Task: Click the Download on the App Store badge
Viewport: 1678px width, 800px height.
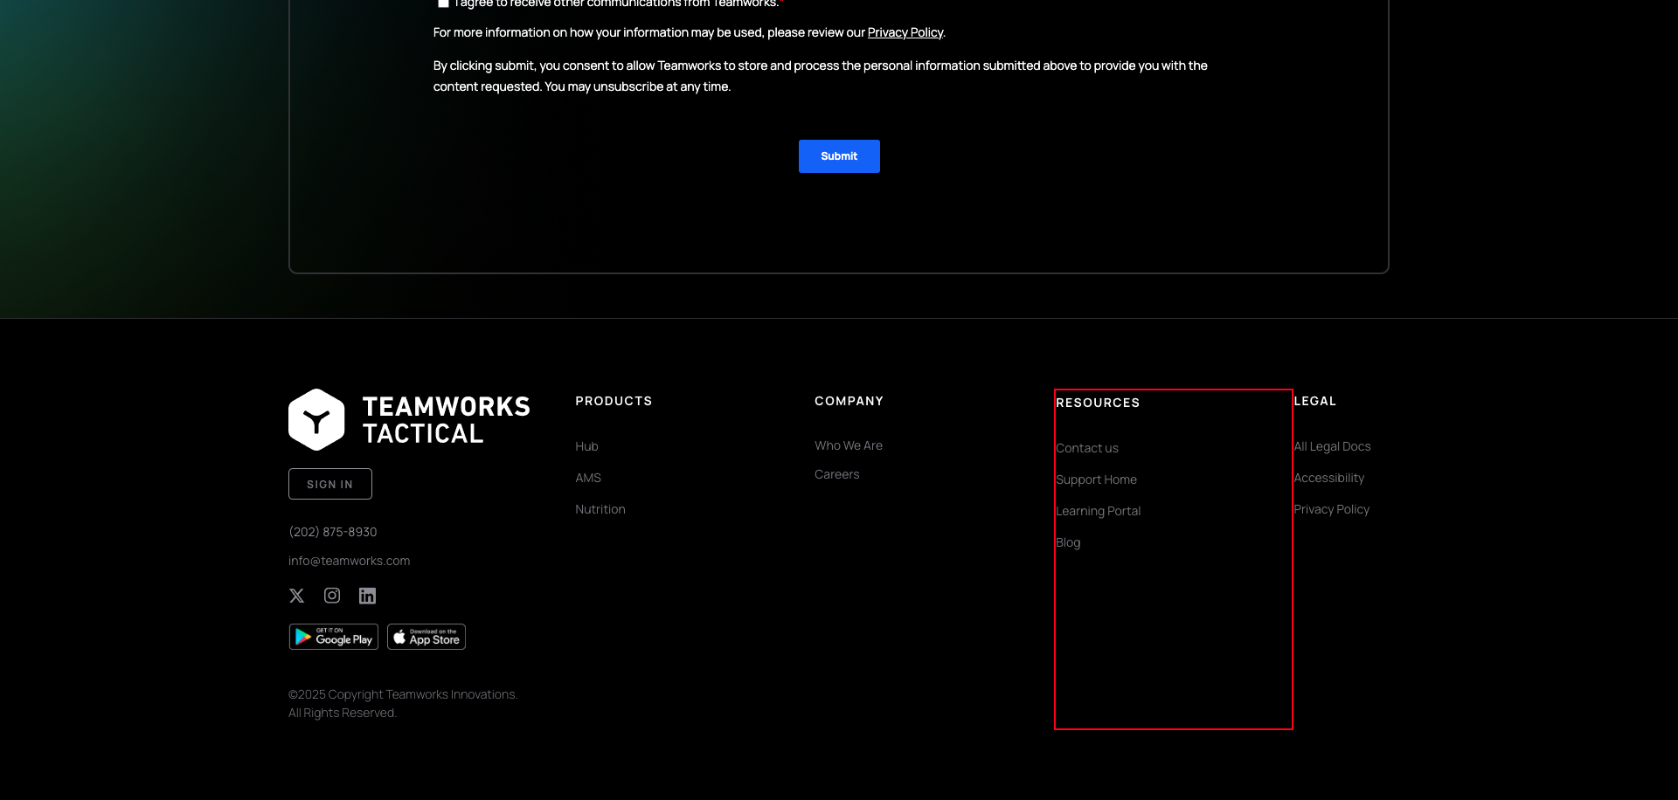Action: pos(426,637)
